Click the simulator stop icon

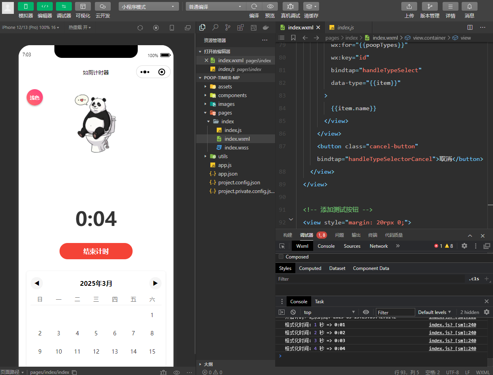[x=156, y=28]
